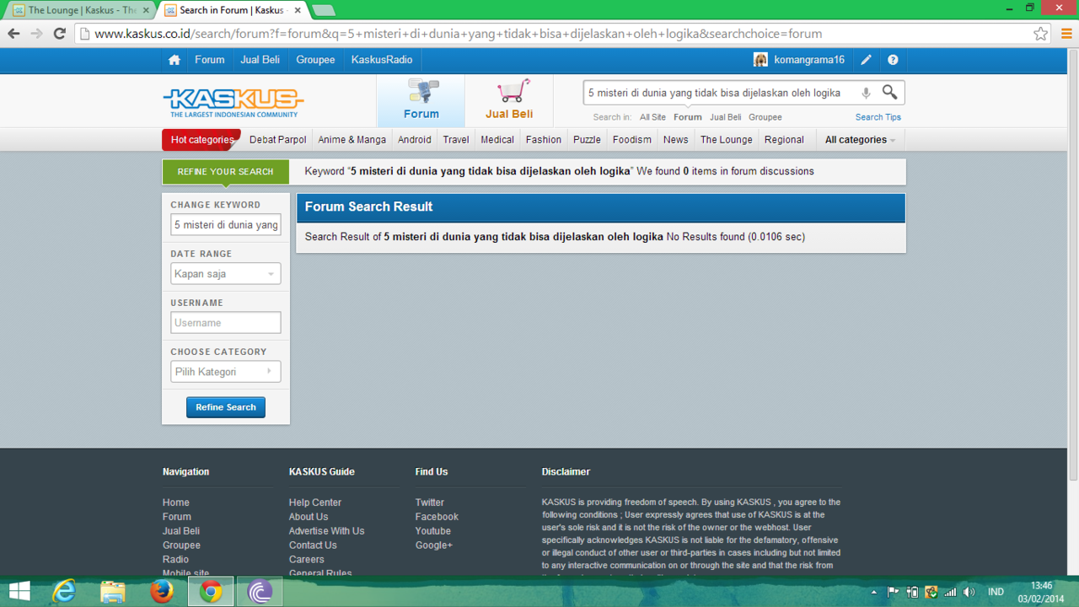1079x607 pixels.
Task: Open Jual Beli in top blue menu
Action: pos(260,60)
